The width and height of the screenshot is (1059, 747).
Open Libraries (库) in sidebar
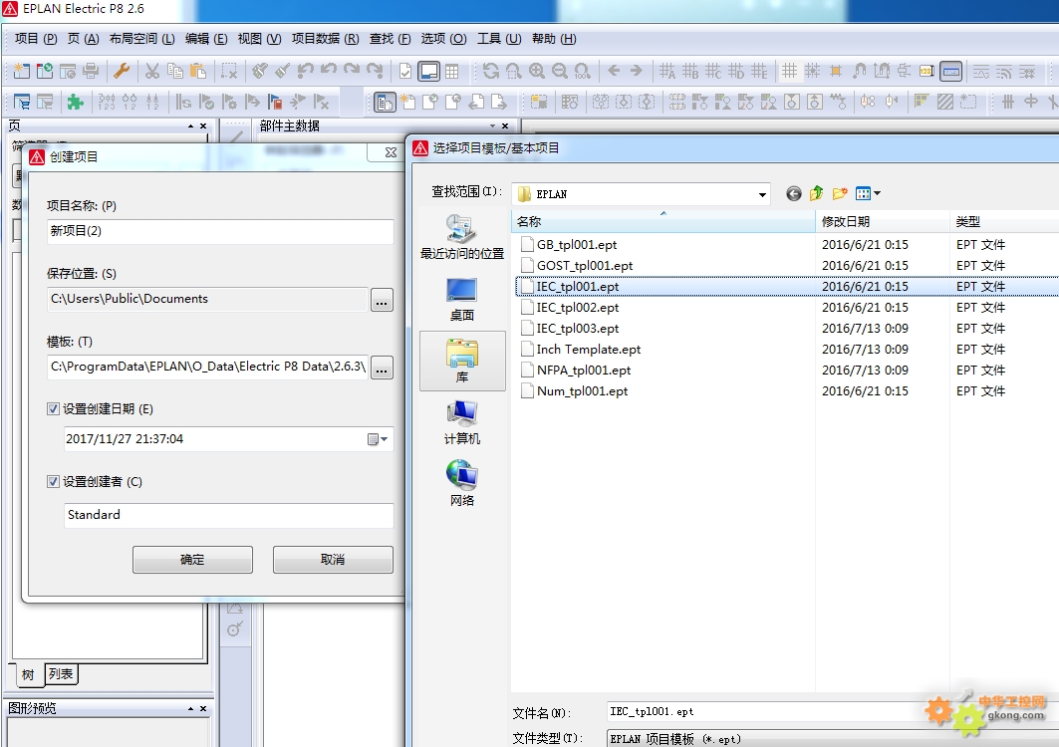462,361
